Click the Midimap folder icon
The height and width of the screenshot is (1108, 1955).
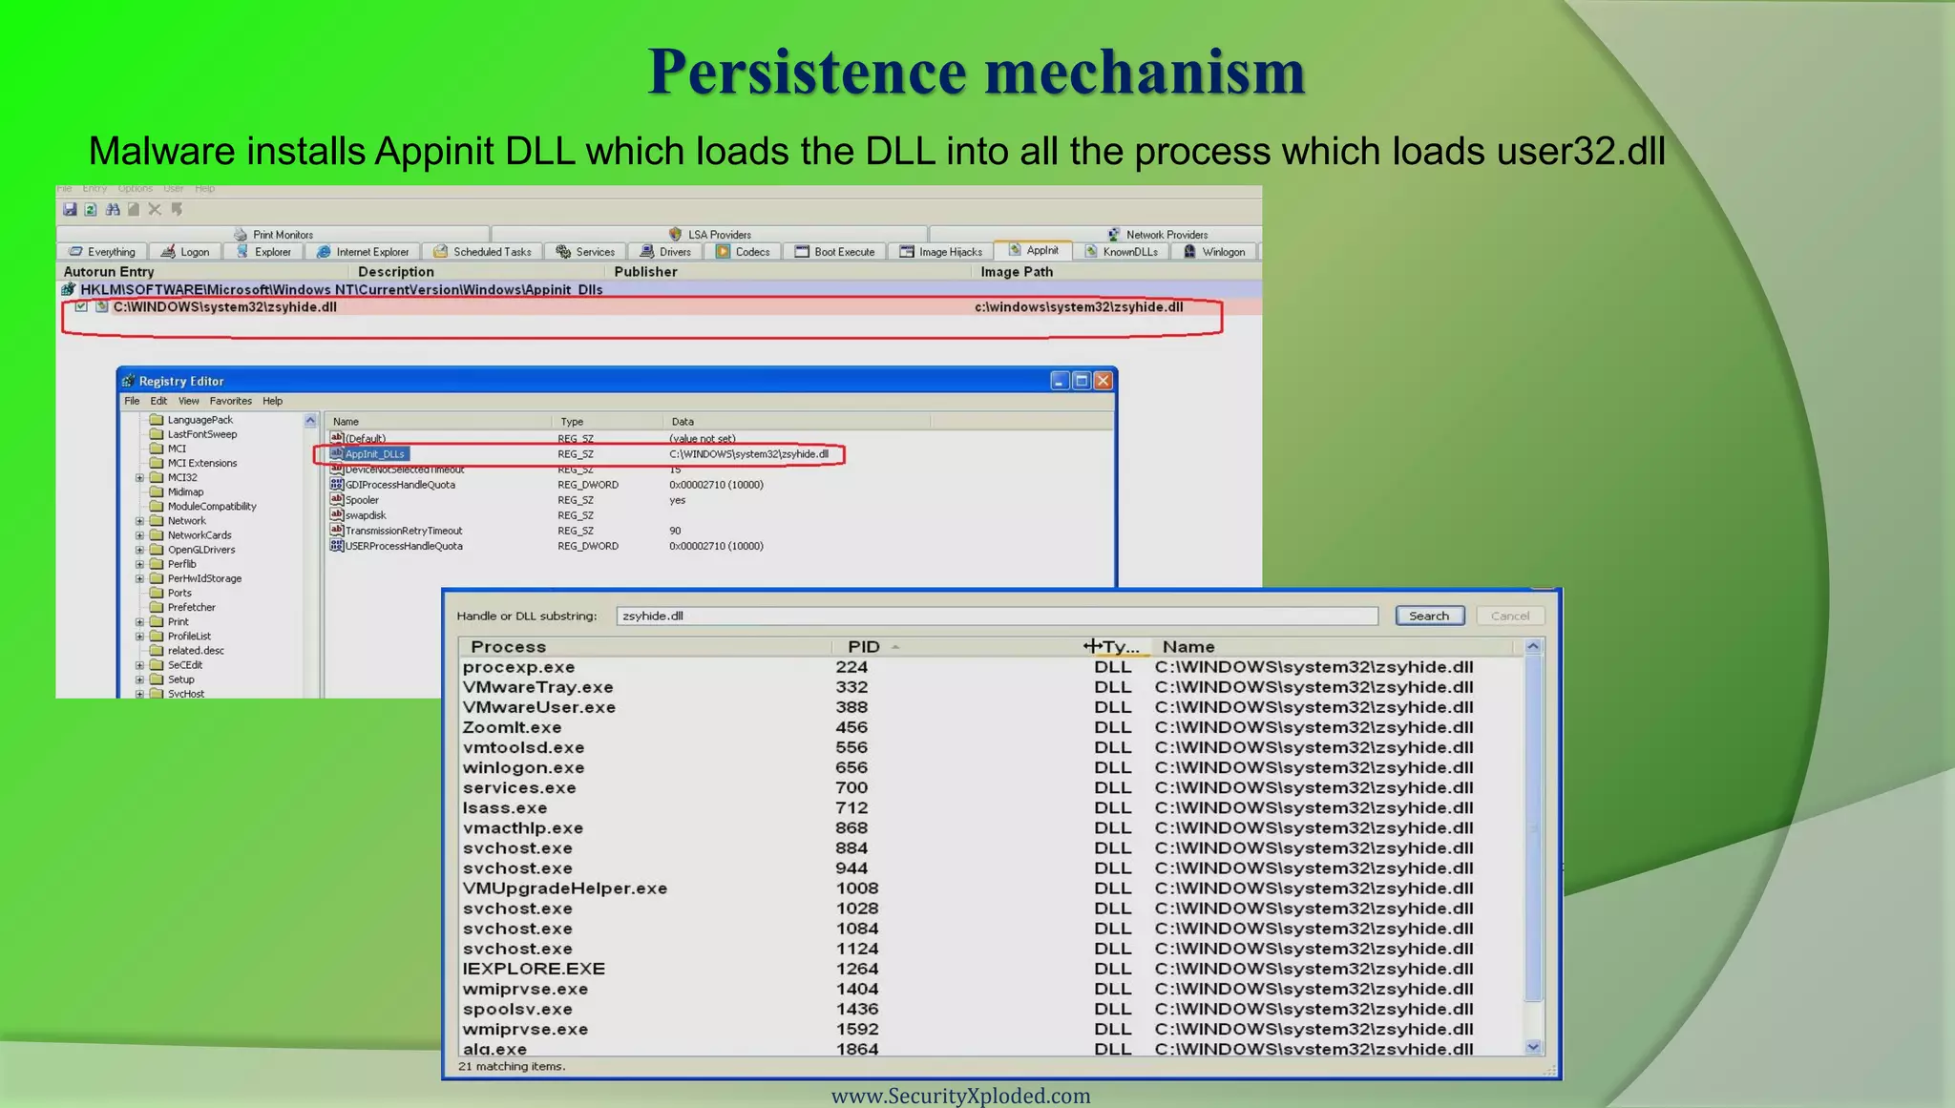(157, 491)
